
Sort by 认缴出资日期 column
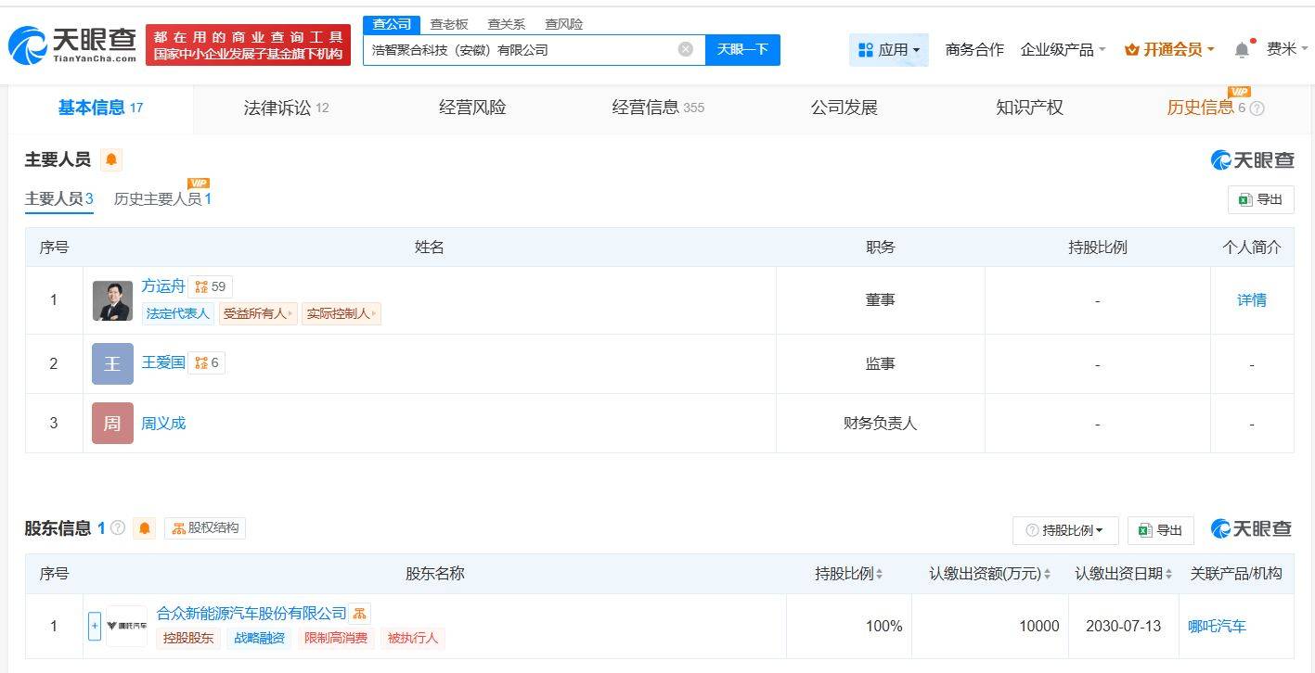(x=1124, y=574)
